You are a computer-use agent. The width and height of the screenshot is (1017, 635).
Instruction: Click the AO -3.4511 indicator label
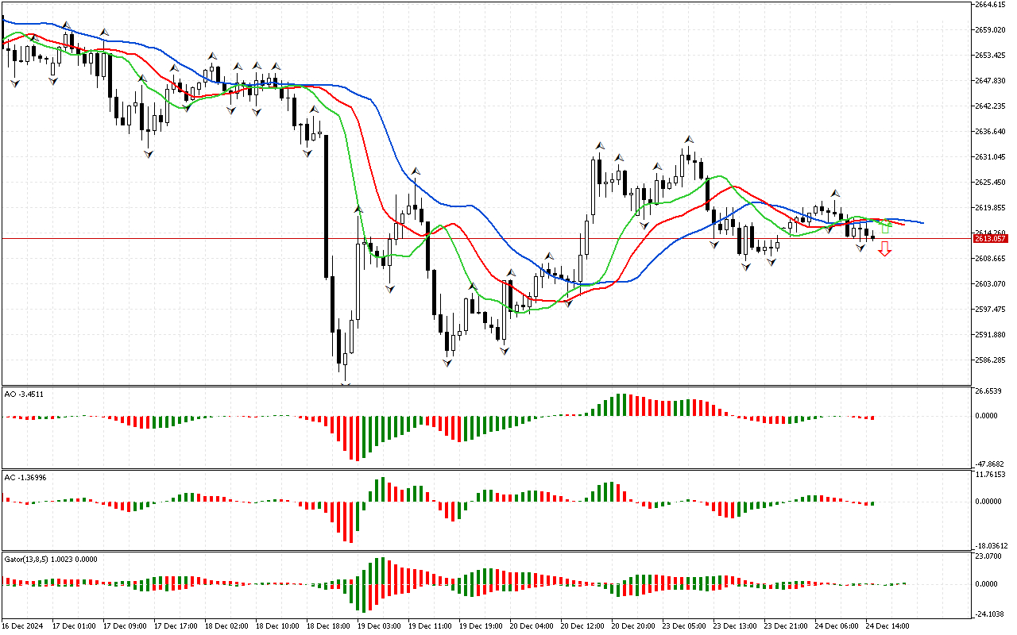pos(24,393)
